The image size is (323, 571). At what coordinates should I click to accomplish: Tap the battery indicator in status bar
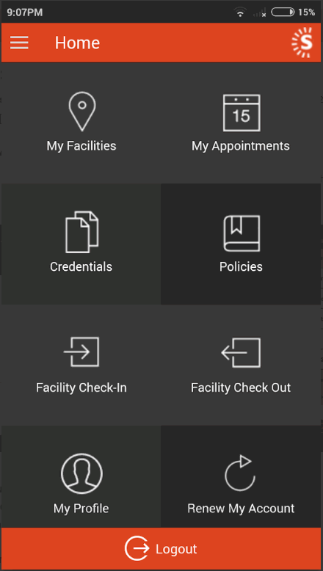click(x=283, y=12)
